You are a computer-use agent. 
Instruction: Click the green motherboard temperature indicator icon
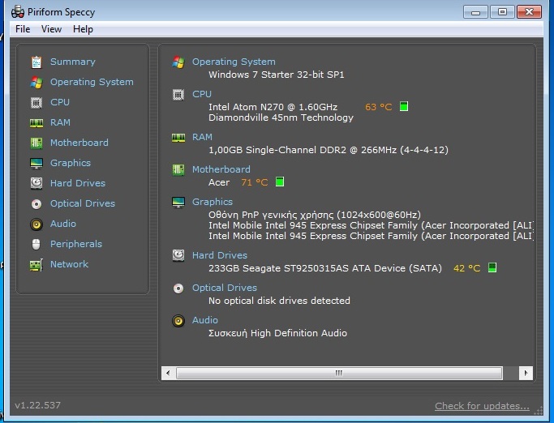[x=280, y=182]
